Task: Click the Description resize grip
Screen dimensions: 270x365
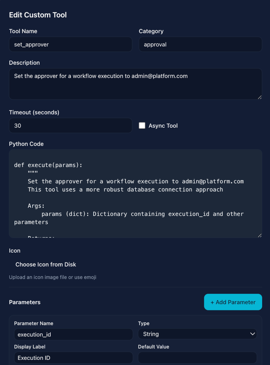Action: [x=260, y=98]
